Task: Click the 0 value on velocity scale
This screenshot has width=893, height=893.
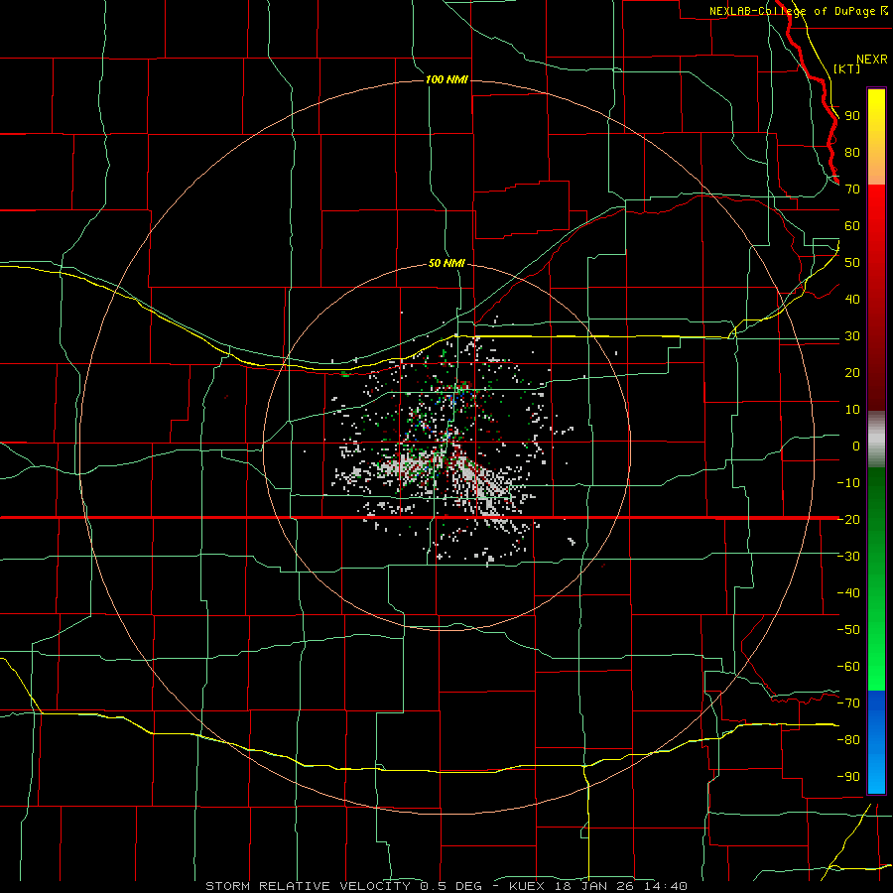Action: click(856, 446)
